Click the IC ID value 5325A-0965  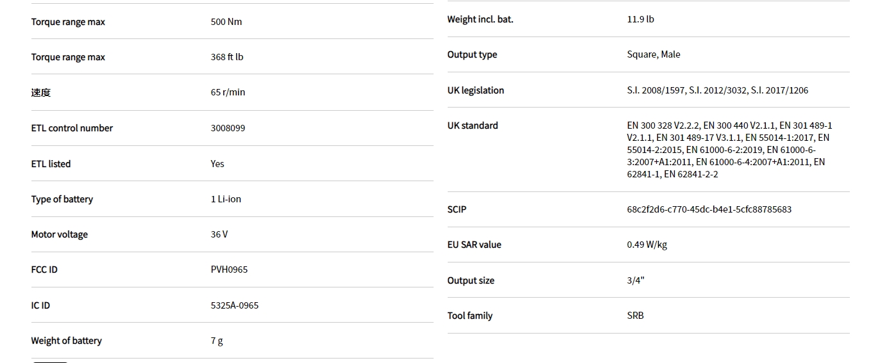tap(235, 305)
